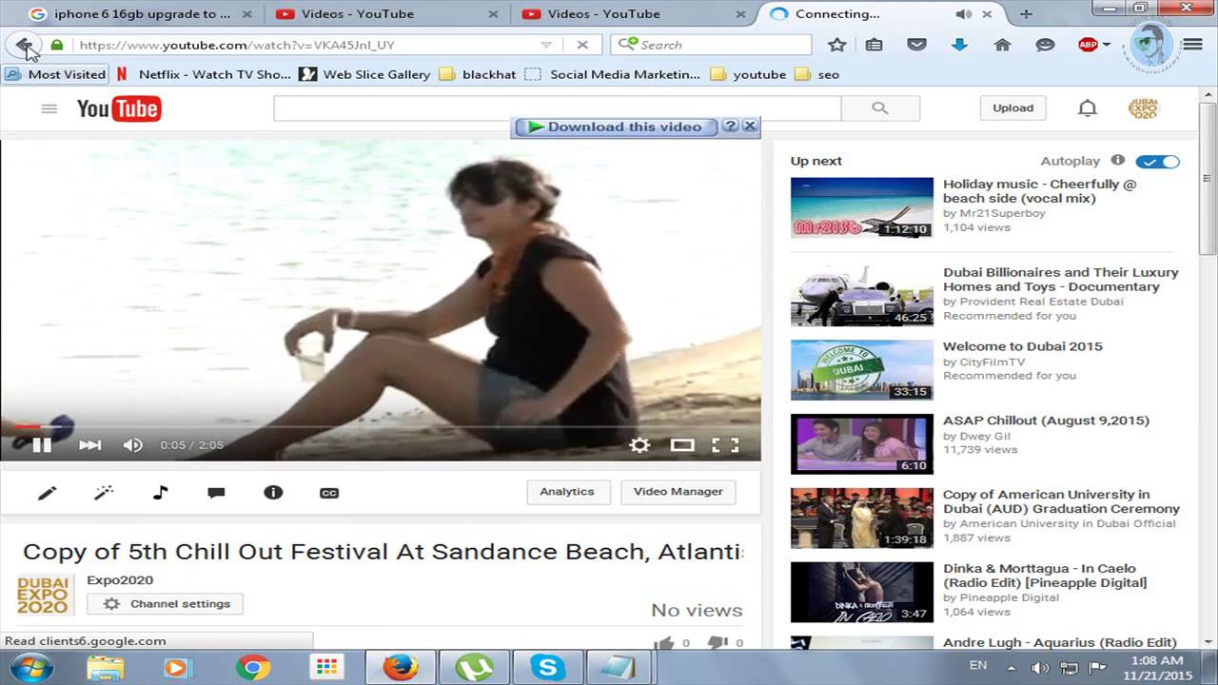The height and width of the screenshot is (685, 1218).
Task: Toggle the Autoplay switch
Action: [1157, 162]
